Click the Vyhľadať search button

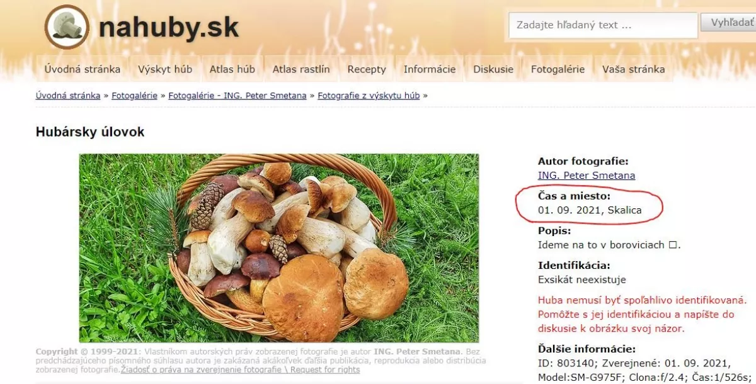click(x=730, y=23)
